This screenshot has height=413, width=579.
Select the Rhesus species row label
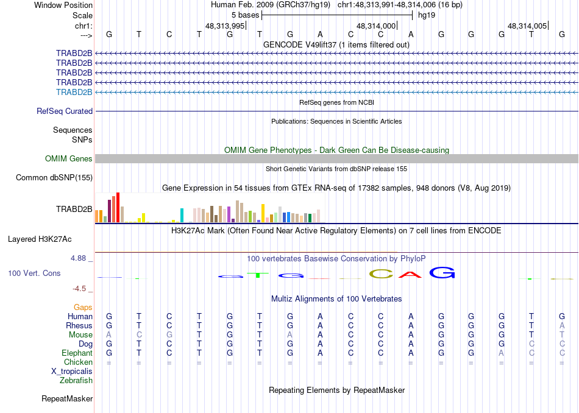[79, 325]
